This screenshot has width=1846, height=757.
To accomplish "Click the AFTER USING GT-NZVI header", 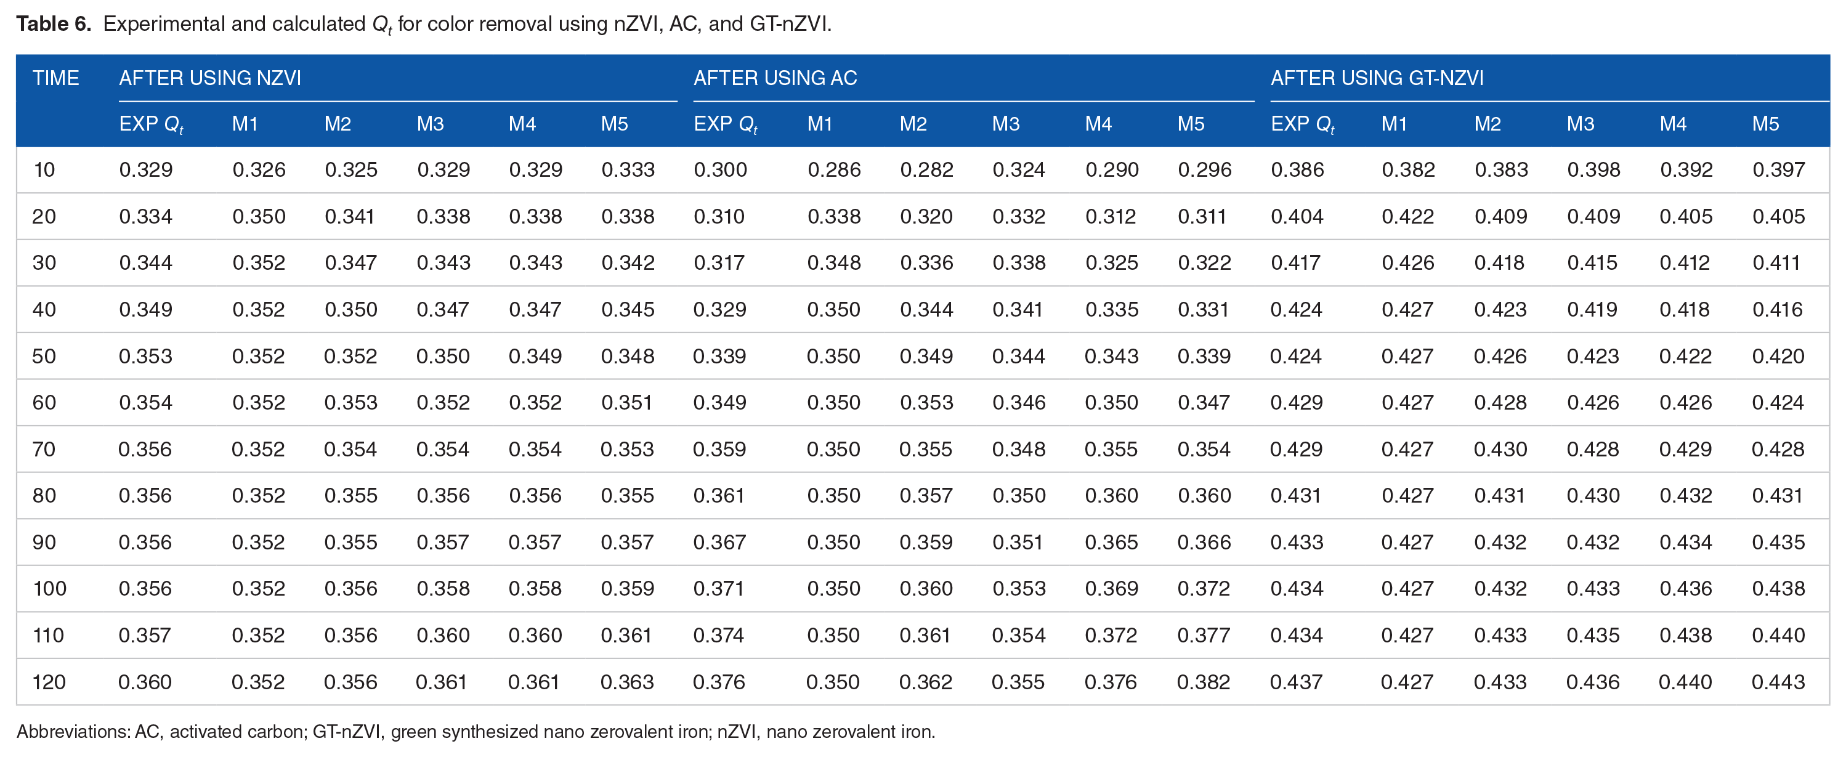I will pyautogui.click(x=1377, y=78).
